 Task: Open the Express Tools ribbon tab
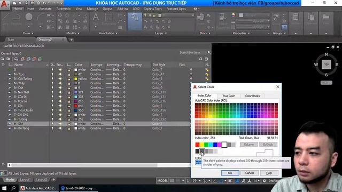pyautogui.click(x=153, y=9)
